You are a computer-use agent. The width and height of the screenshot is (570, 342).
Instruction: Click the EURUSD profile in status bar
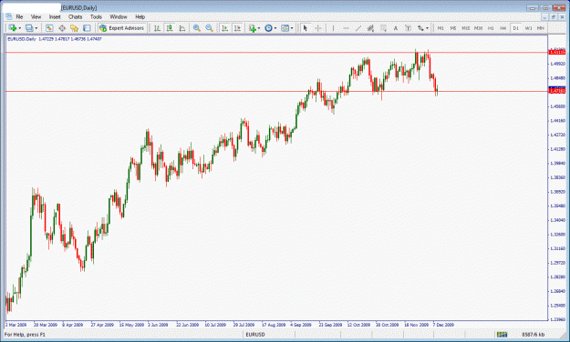[x=255, y=335]
